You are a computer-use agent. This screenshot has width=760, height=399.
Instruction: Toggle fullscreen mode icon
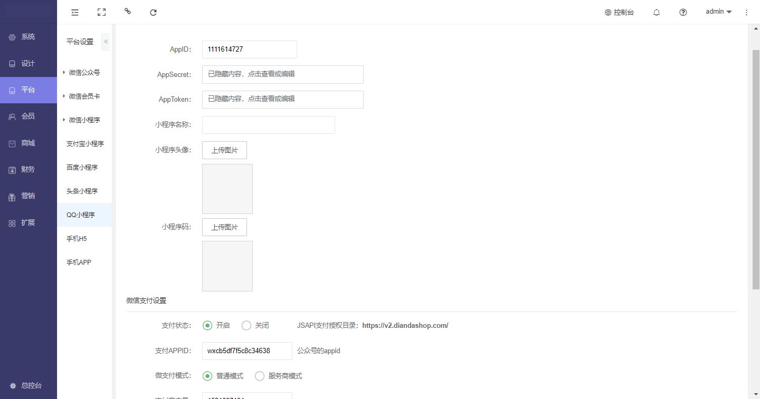pos(102,12)
